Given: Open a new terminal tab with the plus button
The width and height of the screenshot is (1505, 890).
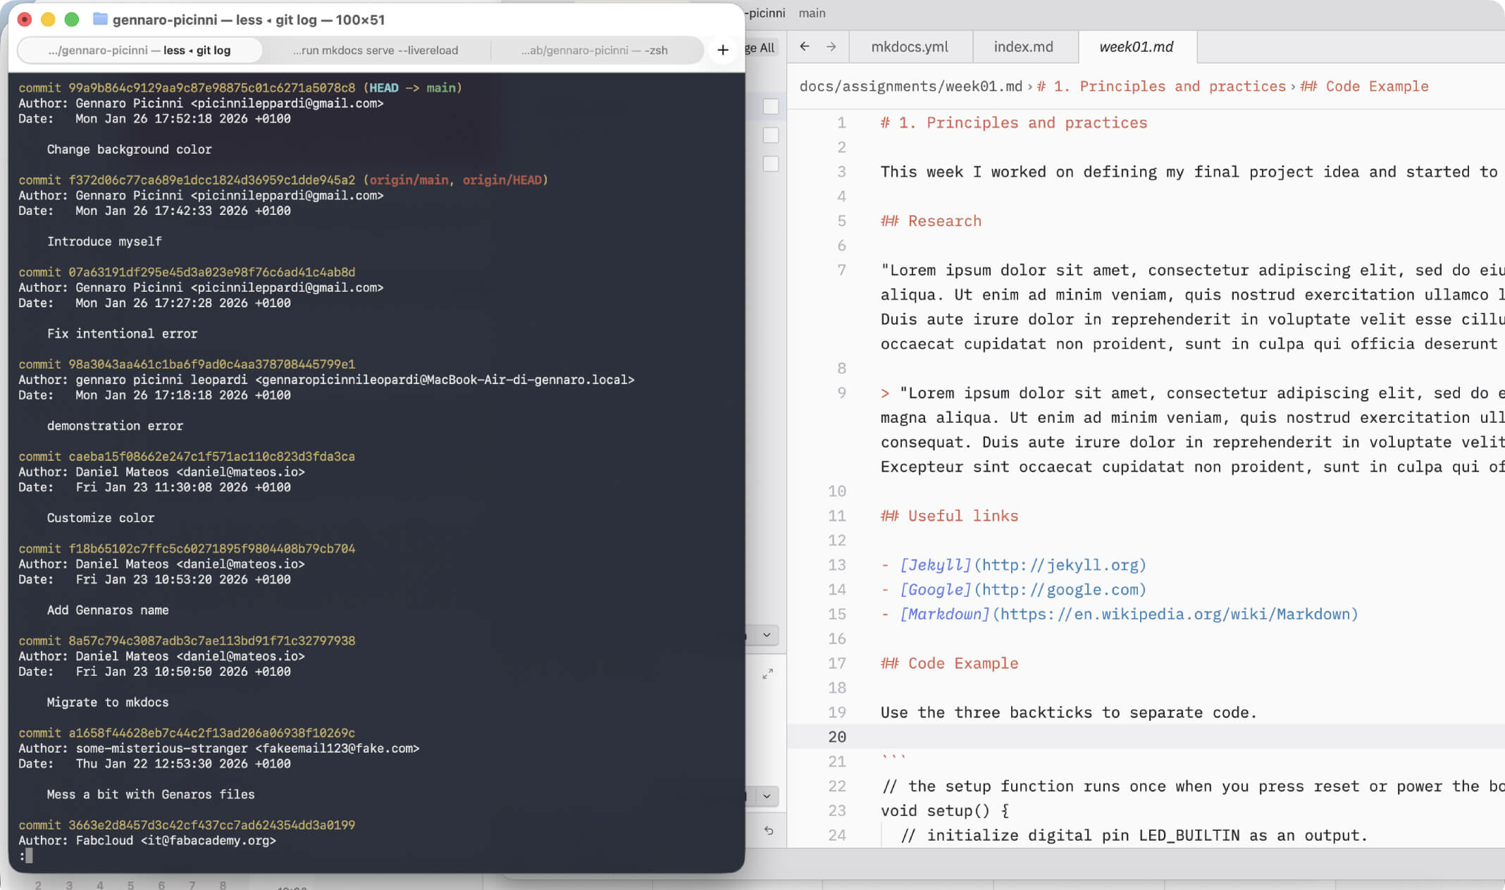Looking at the screenshot, I should pos(722,49).
